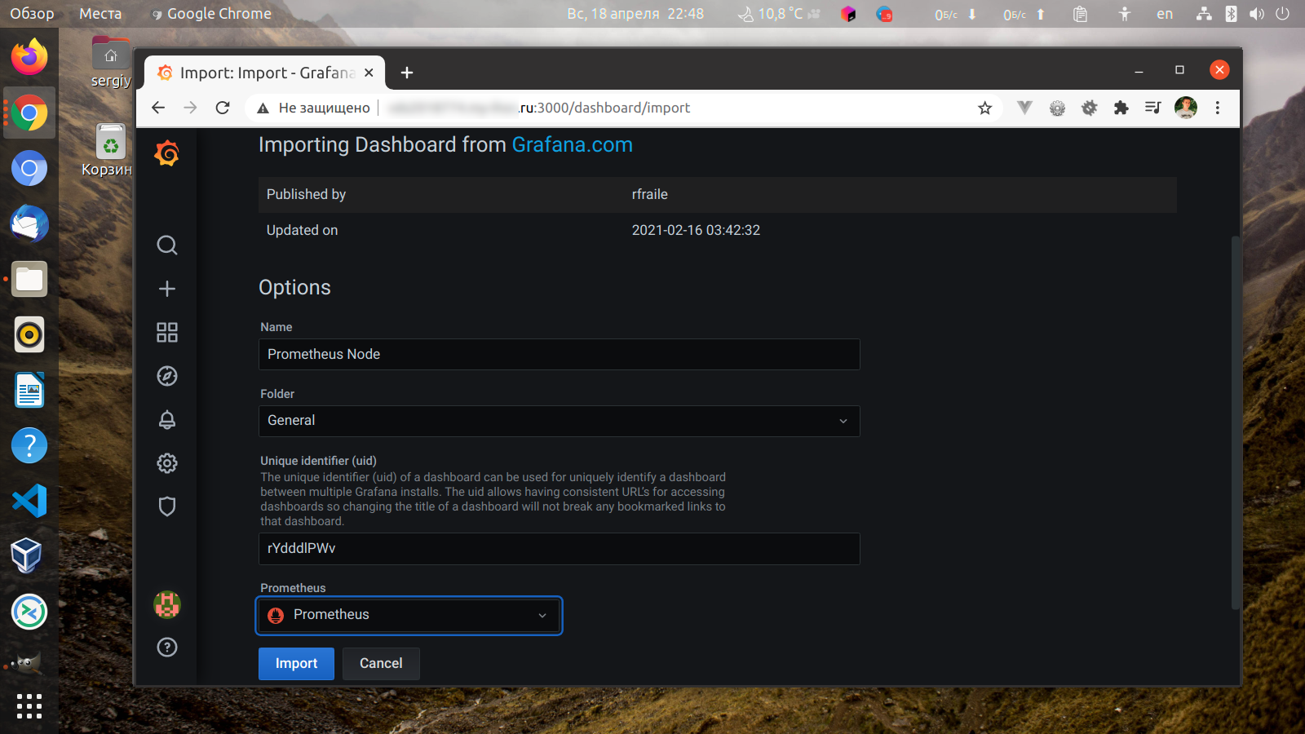
Task: Launch Firefox from the dock
Action: click(x=29, y=57)
